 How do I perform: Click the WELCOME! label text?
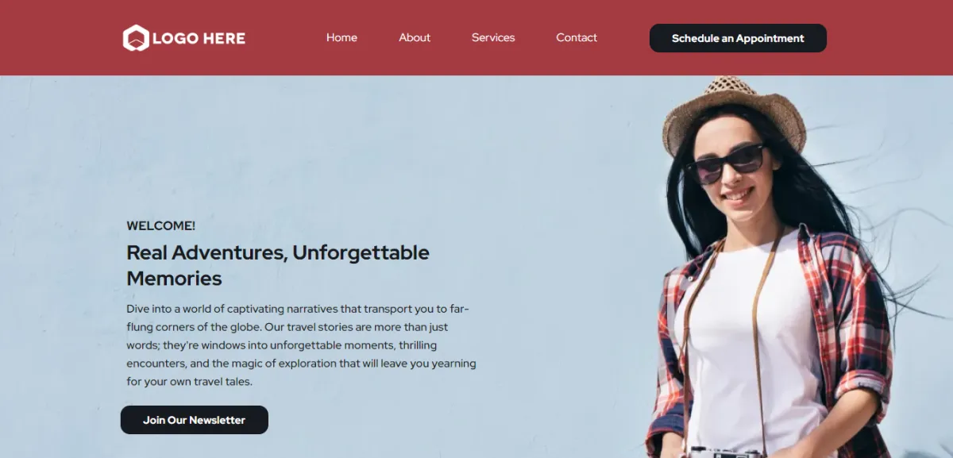pos(161,226)
